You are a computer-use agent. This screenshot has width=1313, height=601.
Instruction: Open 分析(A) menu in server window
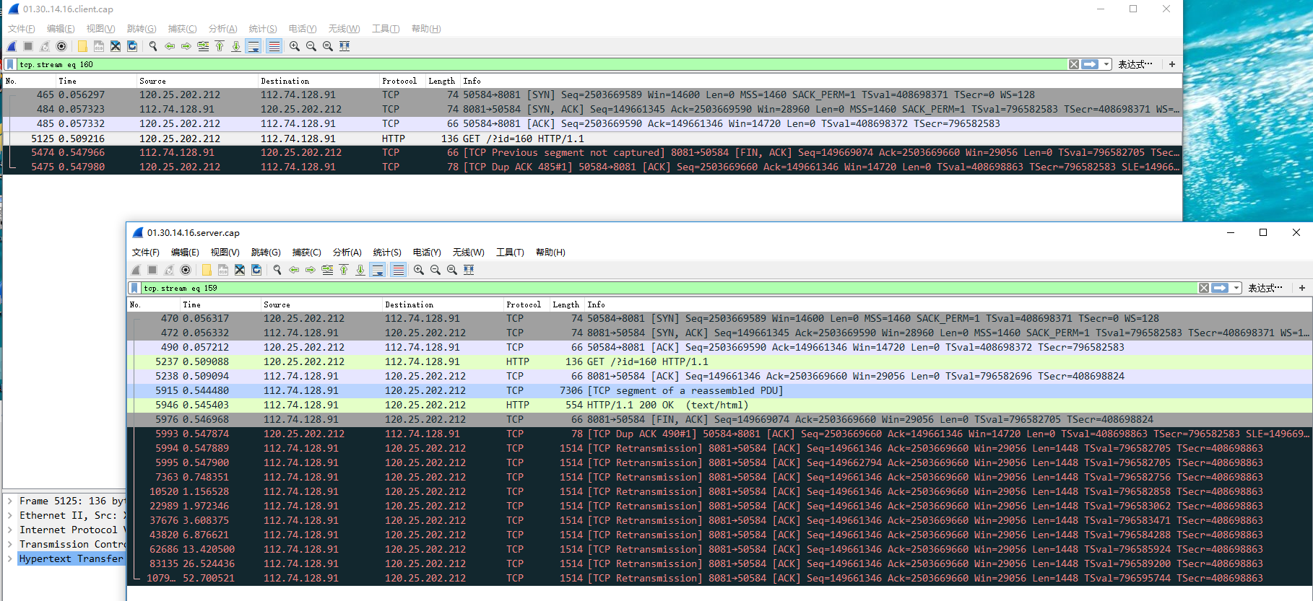pos(347,253)
